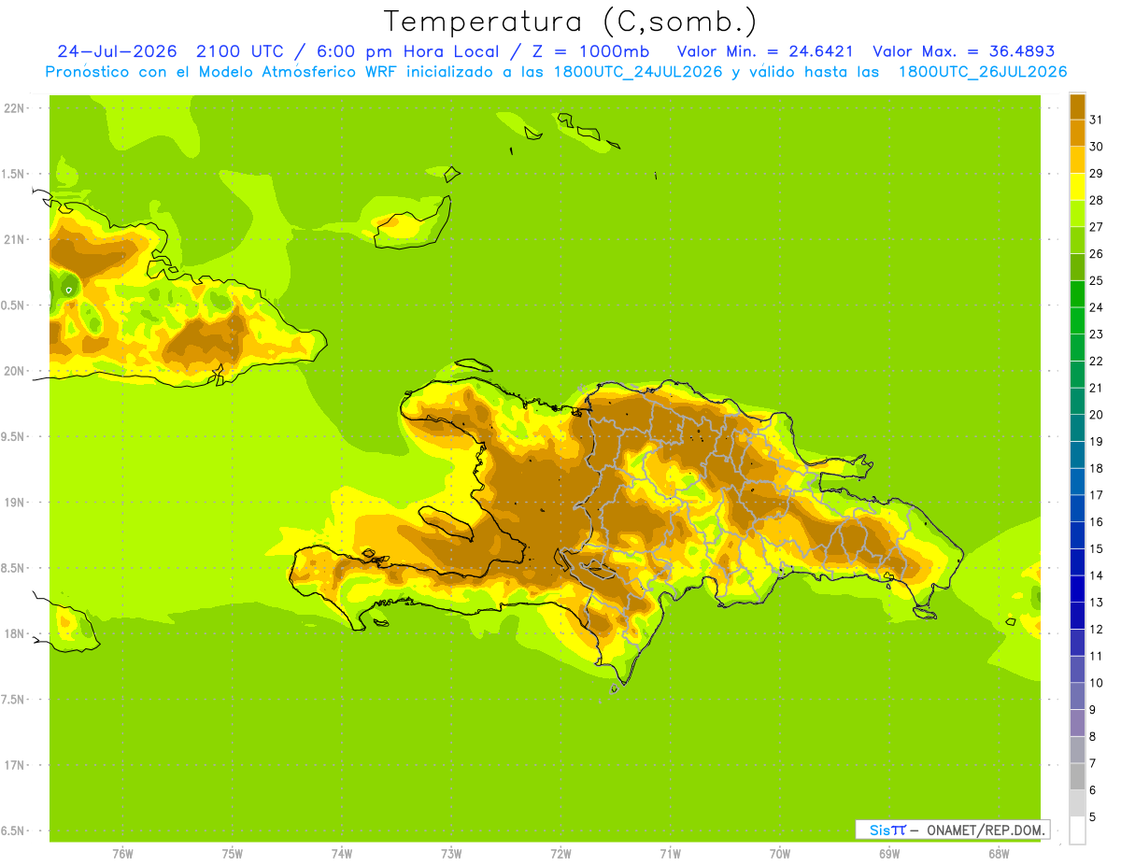Screen dimensions: 1121x866
Task: Click the "19N" latitude label
Action: pos(14,503)
